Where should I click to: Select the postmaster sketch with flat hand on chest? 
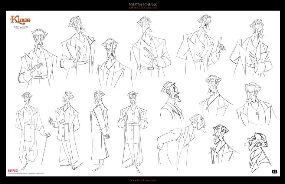[x=37, y=58]
